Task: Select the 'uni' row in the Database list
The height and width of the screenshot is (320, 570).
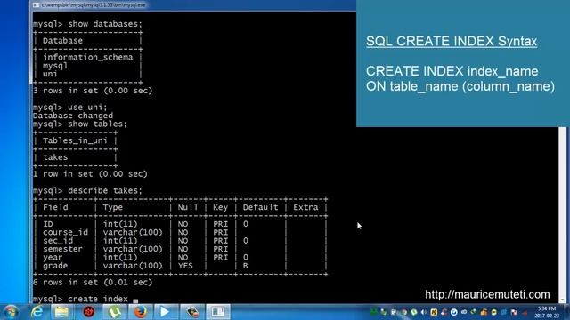Action: pyautogui.click(x=50, y=74)
